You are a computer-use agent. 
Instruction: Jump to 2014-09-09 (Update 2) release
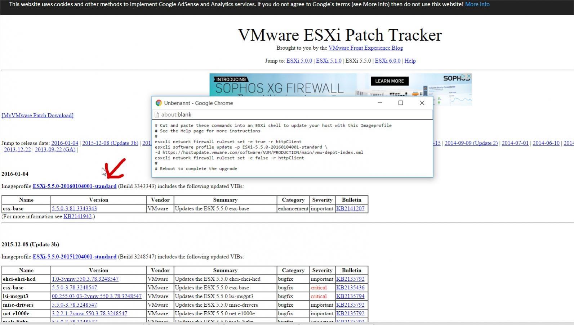(471, 143)
